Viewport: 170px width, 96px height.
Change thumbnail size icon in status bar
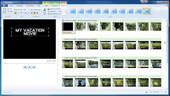point(147,92)
